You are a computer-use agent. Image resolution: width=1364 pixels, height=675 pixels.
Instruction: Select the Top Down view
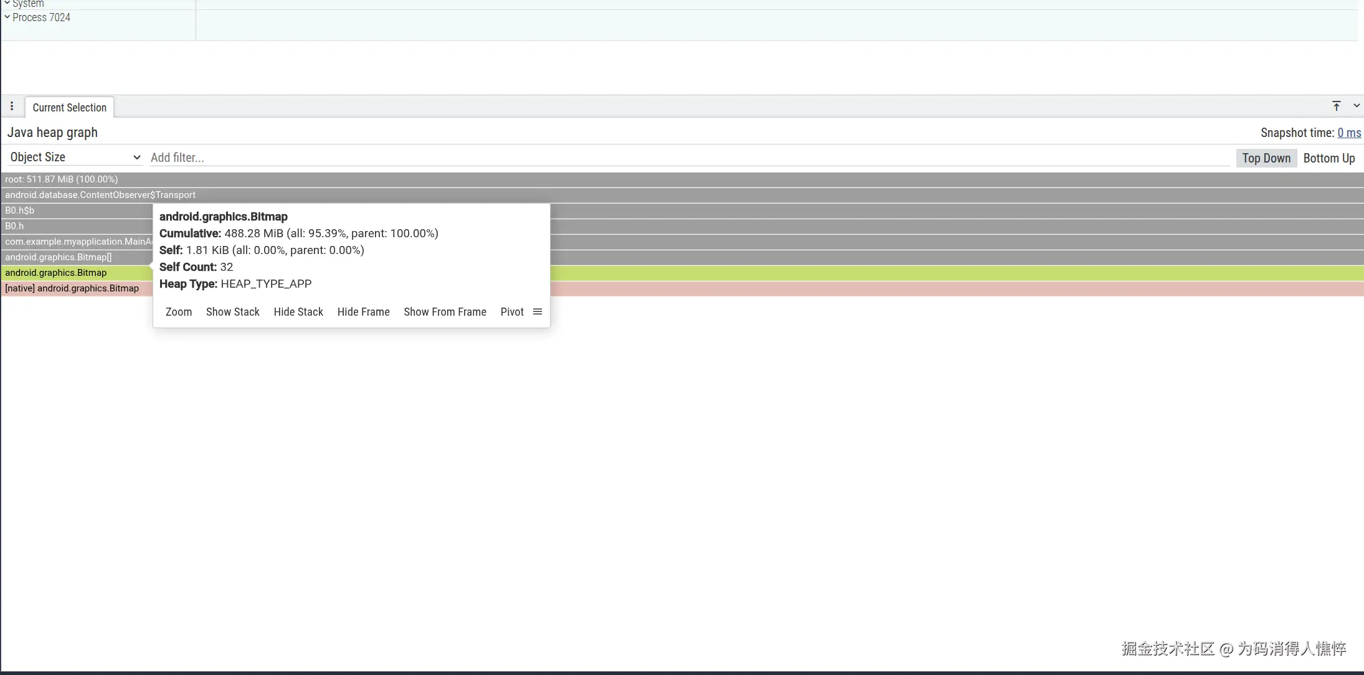coord(1266,158)
